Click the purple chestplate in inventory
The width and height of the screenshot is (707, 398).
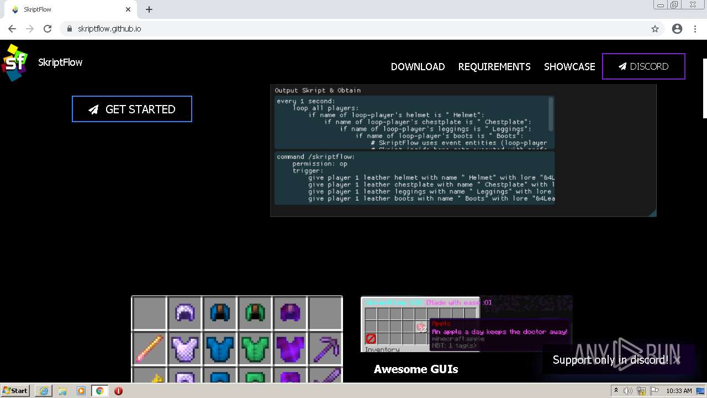click(291, 349)
